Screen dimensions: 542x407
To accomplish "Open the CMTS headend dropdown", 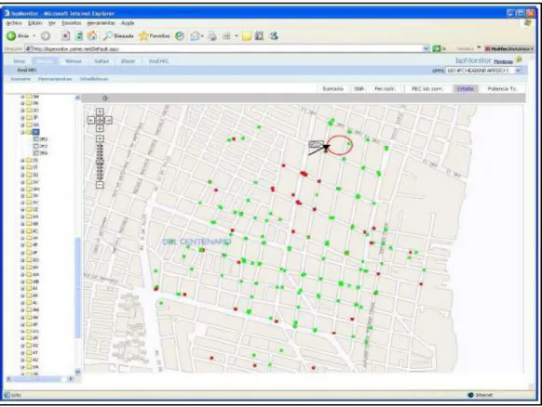I will (518, 71).
